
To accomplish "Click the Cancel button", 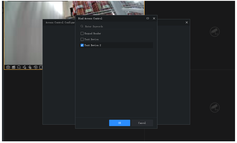I will pos(142,123).
